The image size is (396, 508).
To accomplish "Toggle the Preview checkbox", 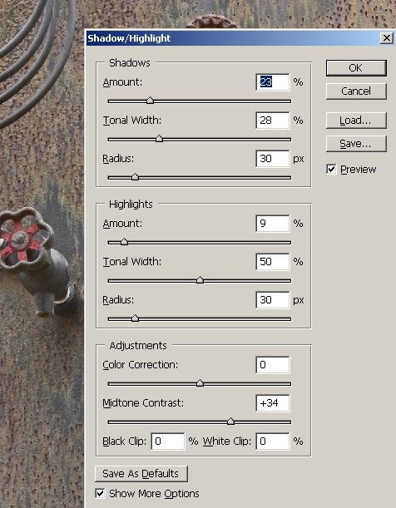I will [x=331, y=169].
